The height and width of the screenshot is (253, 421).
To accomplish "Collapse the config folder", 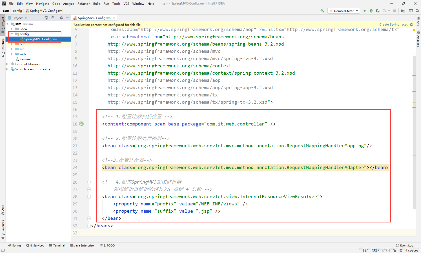I will click(x=12, y=34).
